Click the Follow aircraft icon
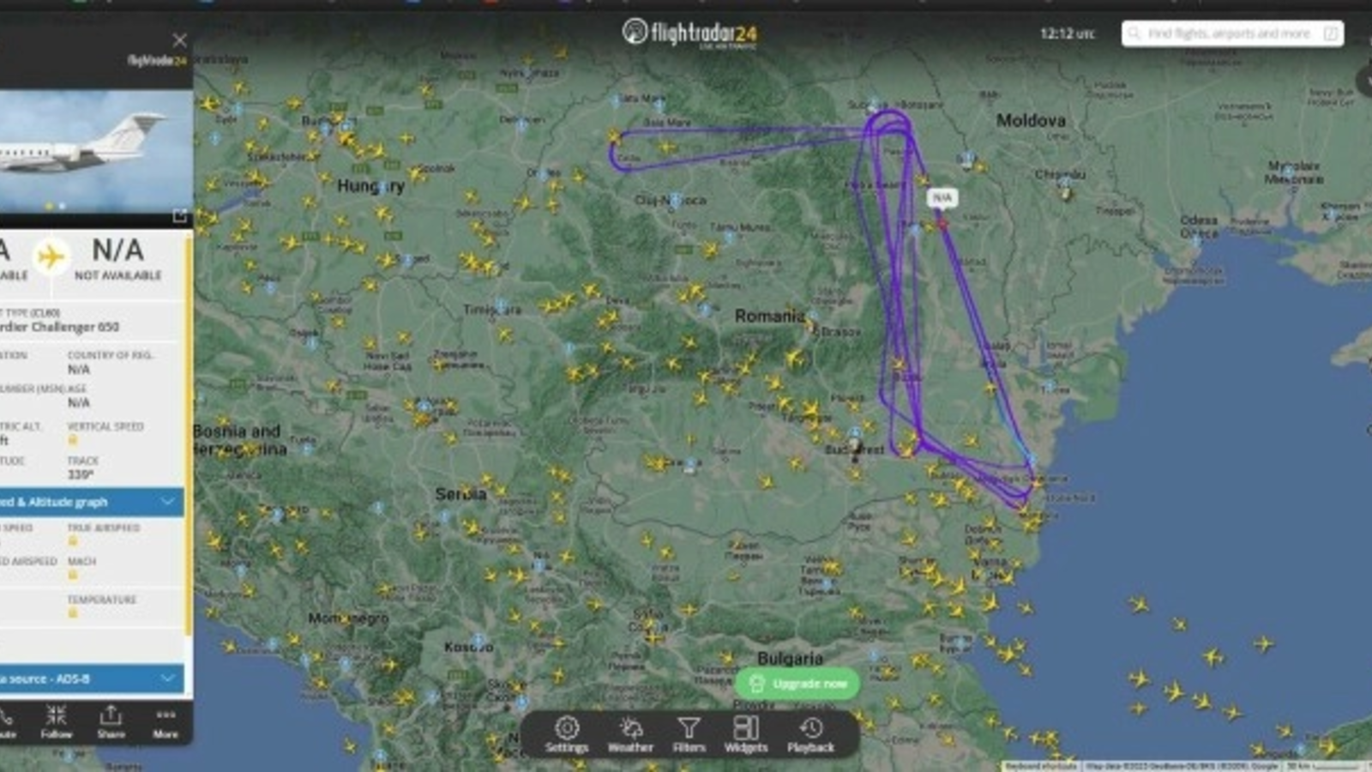Viewport: 1372px width, 772px height. pyautogui.click(x=57, y=721)
